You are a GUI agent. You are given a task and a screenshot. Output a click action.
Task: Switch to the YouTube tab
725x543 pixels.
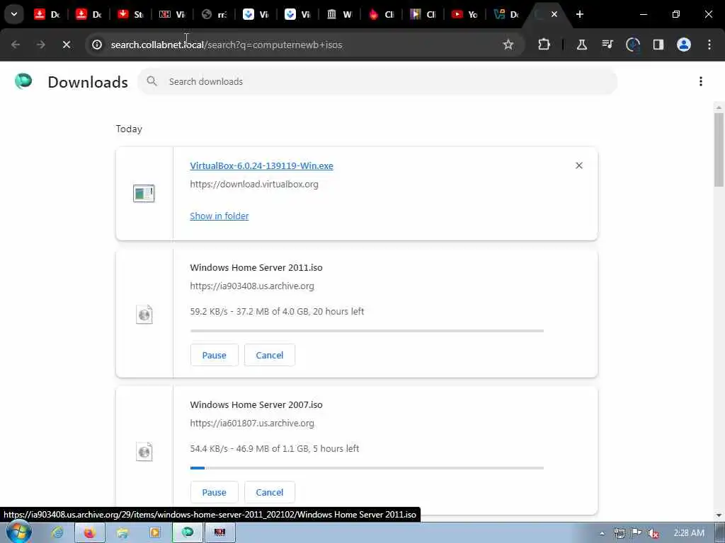coord(464,14)
